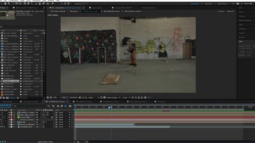Click label color swatch of layer 3
Image resolution: width=255 pixels, height=143 pixels.
tap(12, 117)
